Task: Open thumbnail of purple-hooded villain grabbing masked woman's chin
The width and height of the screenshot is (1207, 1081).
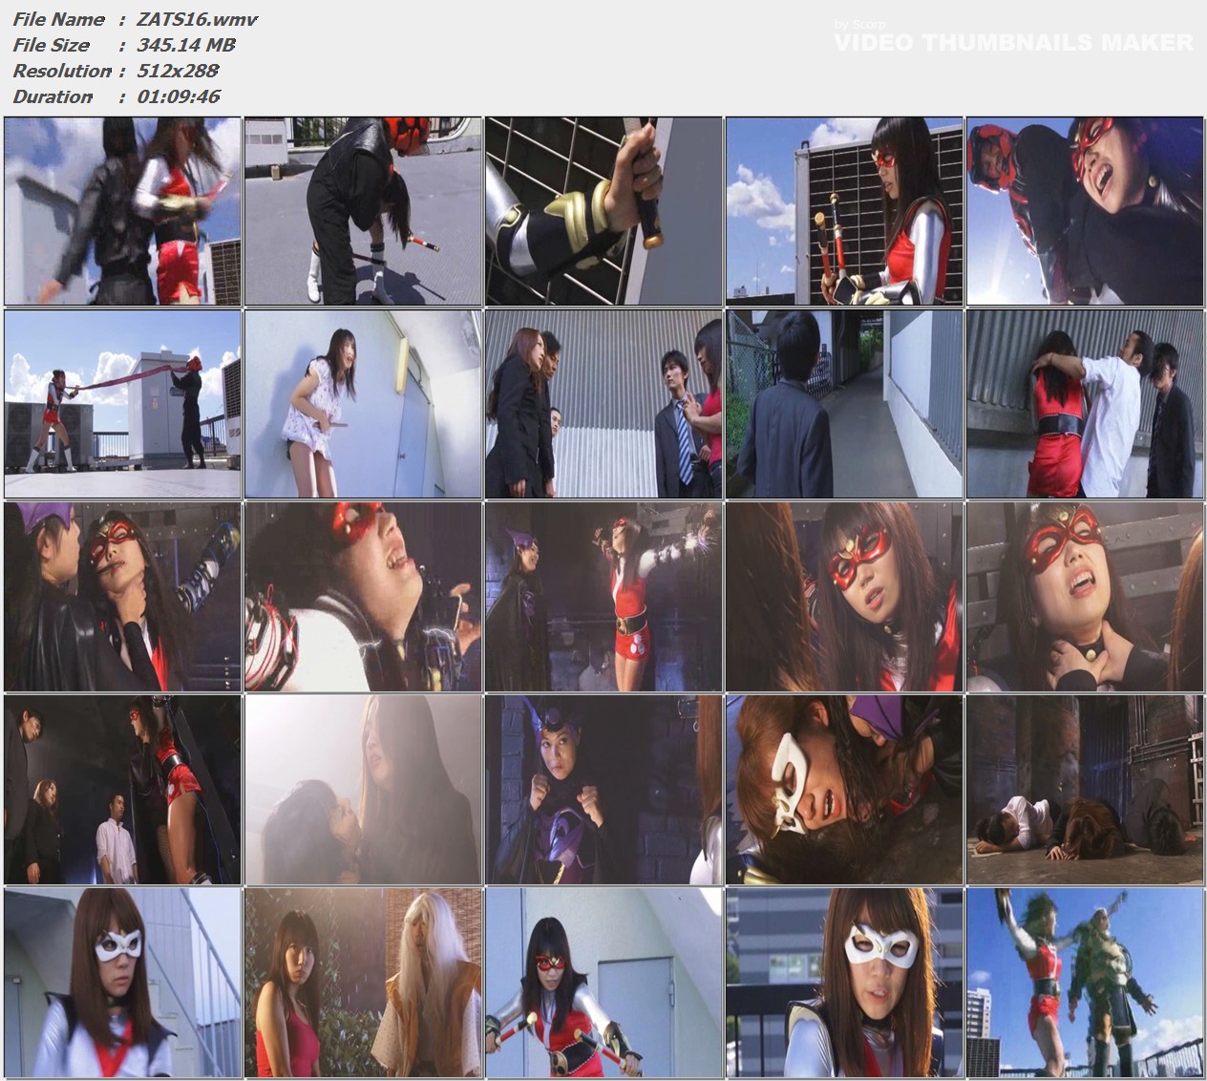Action: [x=122, y=597]
